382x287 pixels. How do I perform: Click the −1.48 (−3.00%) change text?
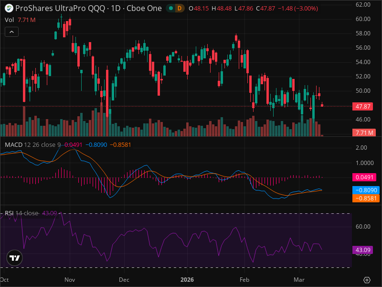coord(298,9)
